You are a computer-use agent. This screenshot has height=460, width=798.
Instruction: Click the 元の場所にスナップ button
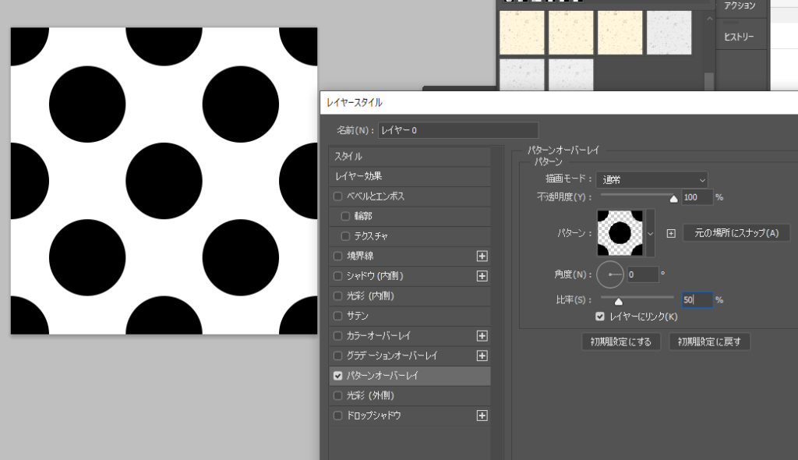click(x=736, y=233)
